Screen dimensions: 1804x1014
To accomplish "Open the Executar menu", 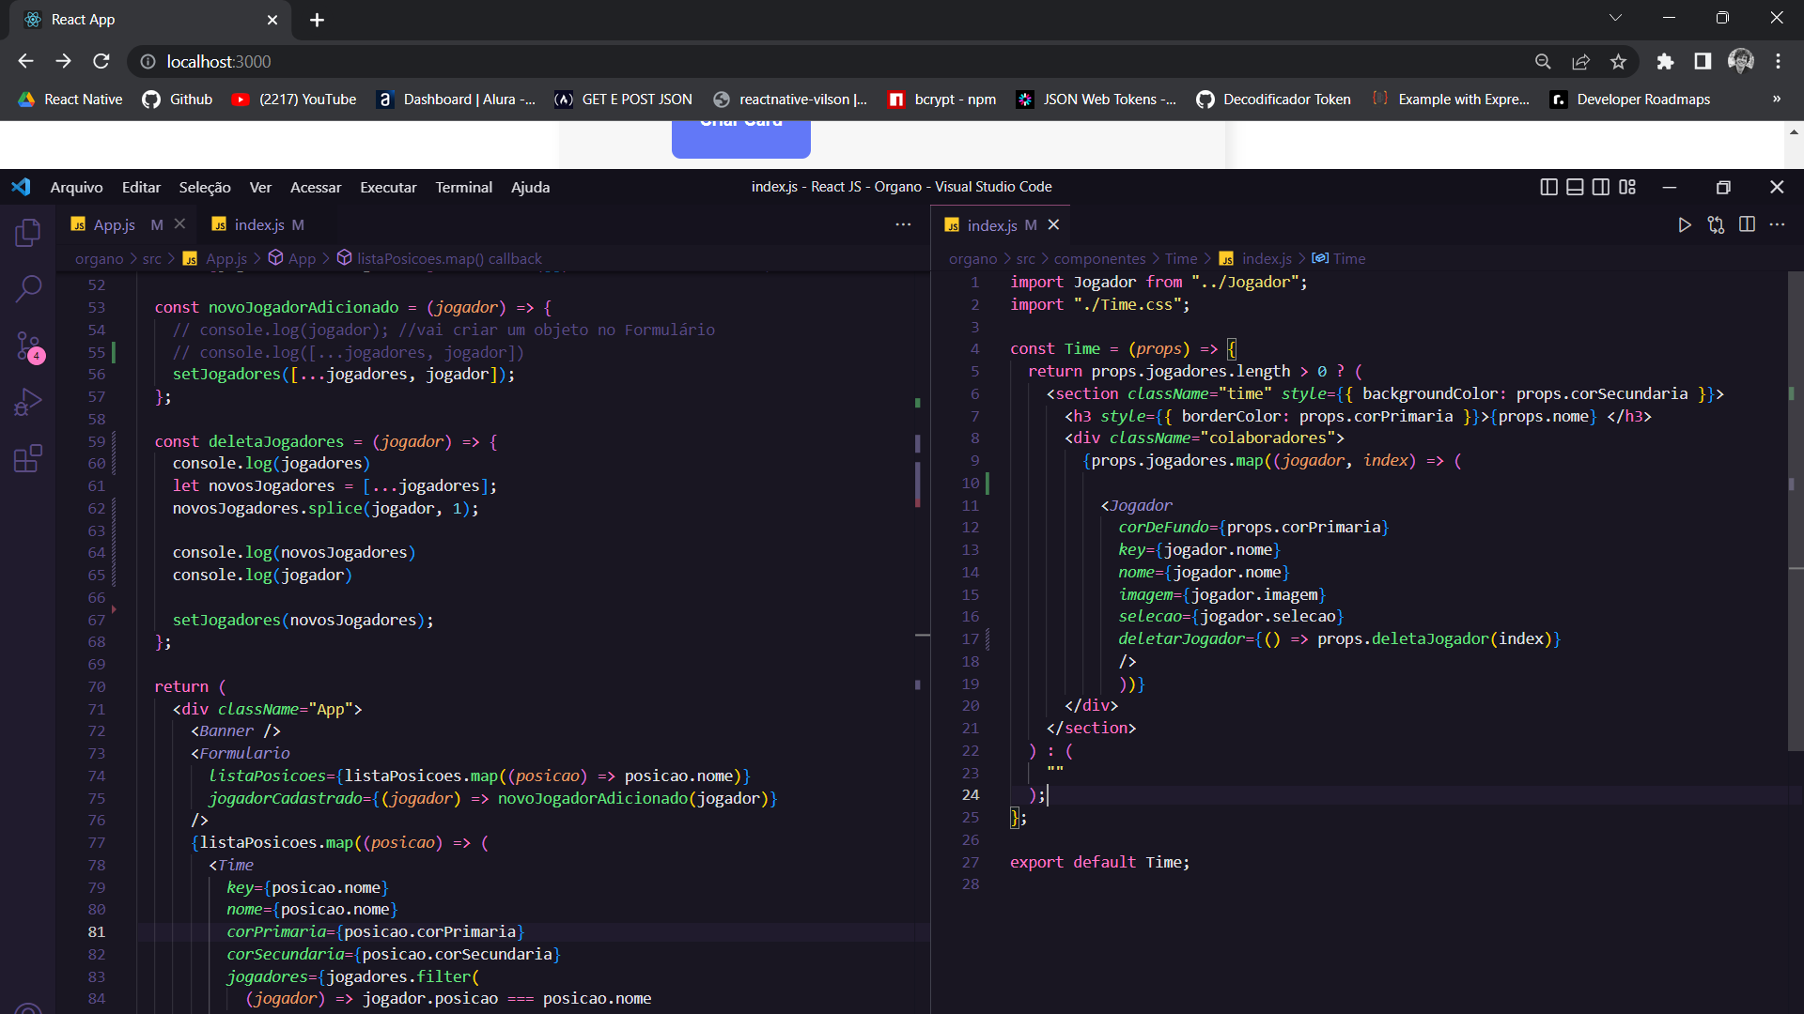I will (388, 187).
